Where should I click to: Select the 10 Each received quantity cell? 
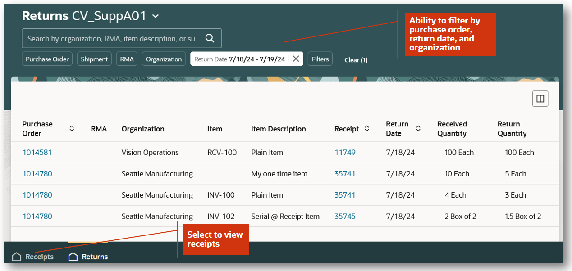(x=457, y=174)
